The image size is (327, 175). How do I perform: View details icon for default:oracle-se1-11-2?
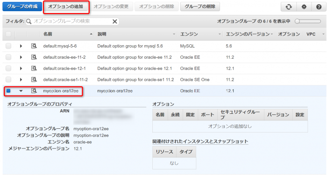point(34,80)
